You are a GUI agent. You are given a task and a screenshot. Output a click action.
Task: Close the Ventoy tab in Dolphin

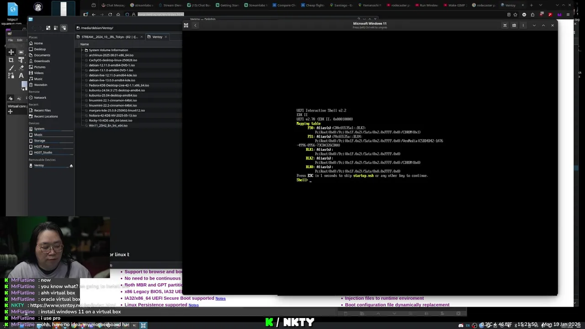click(x=165, y=37)
